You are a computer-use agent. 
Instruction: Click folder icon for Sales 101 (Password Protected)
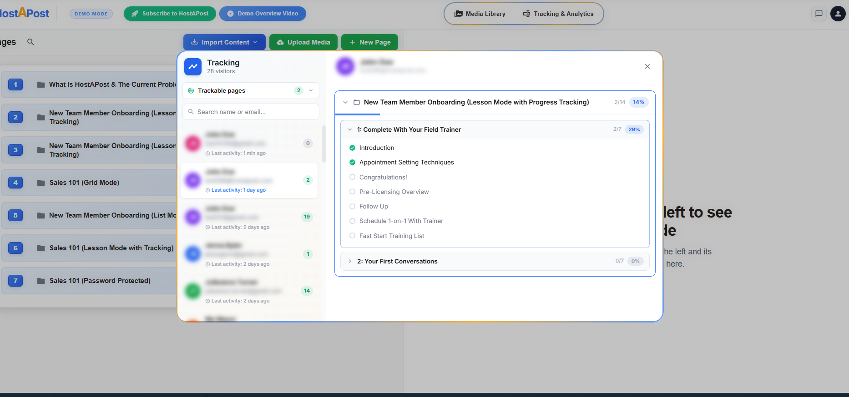point(41,281)
